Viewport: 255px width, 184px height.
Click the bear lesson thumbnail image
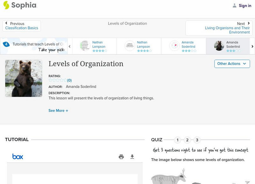click(24, 79)
